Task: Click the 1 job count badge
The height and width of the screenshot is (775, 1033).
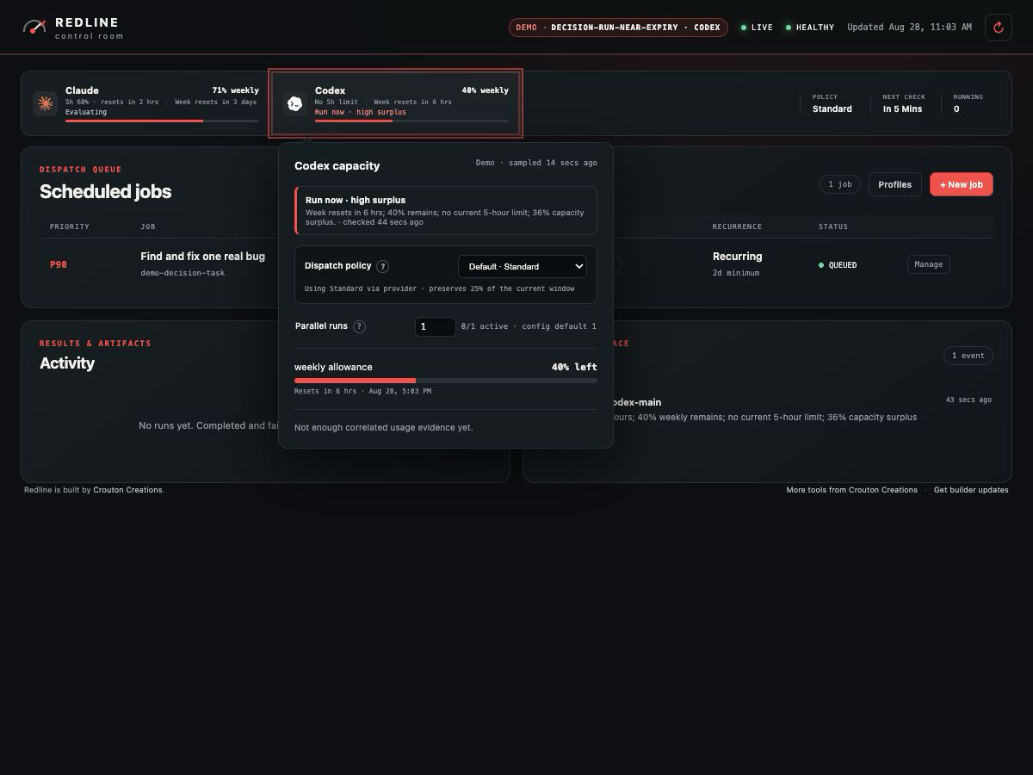Action: [840, 184]
